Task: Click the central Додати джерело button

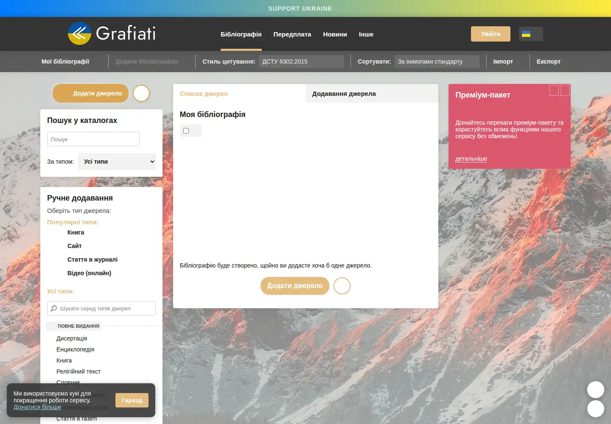Action: 295,286
